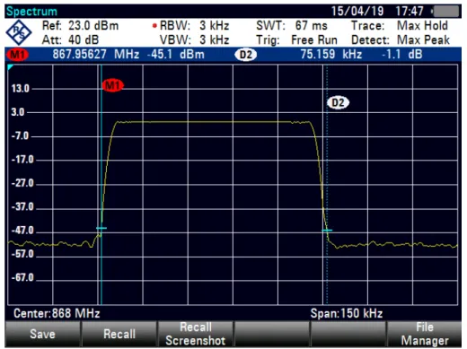Image resolution: width=467 pixels, height=349 pixels.
Task: Click the cyan D2 level tick on trace
Action: 327,231
